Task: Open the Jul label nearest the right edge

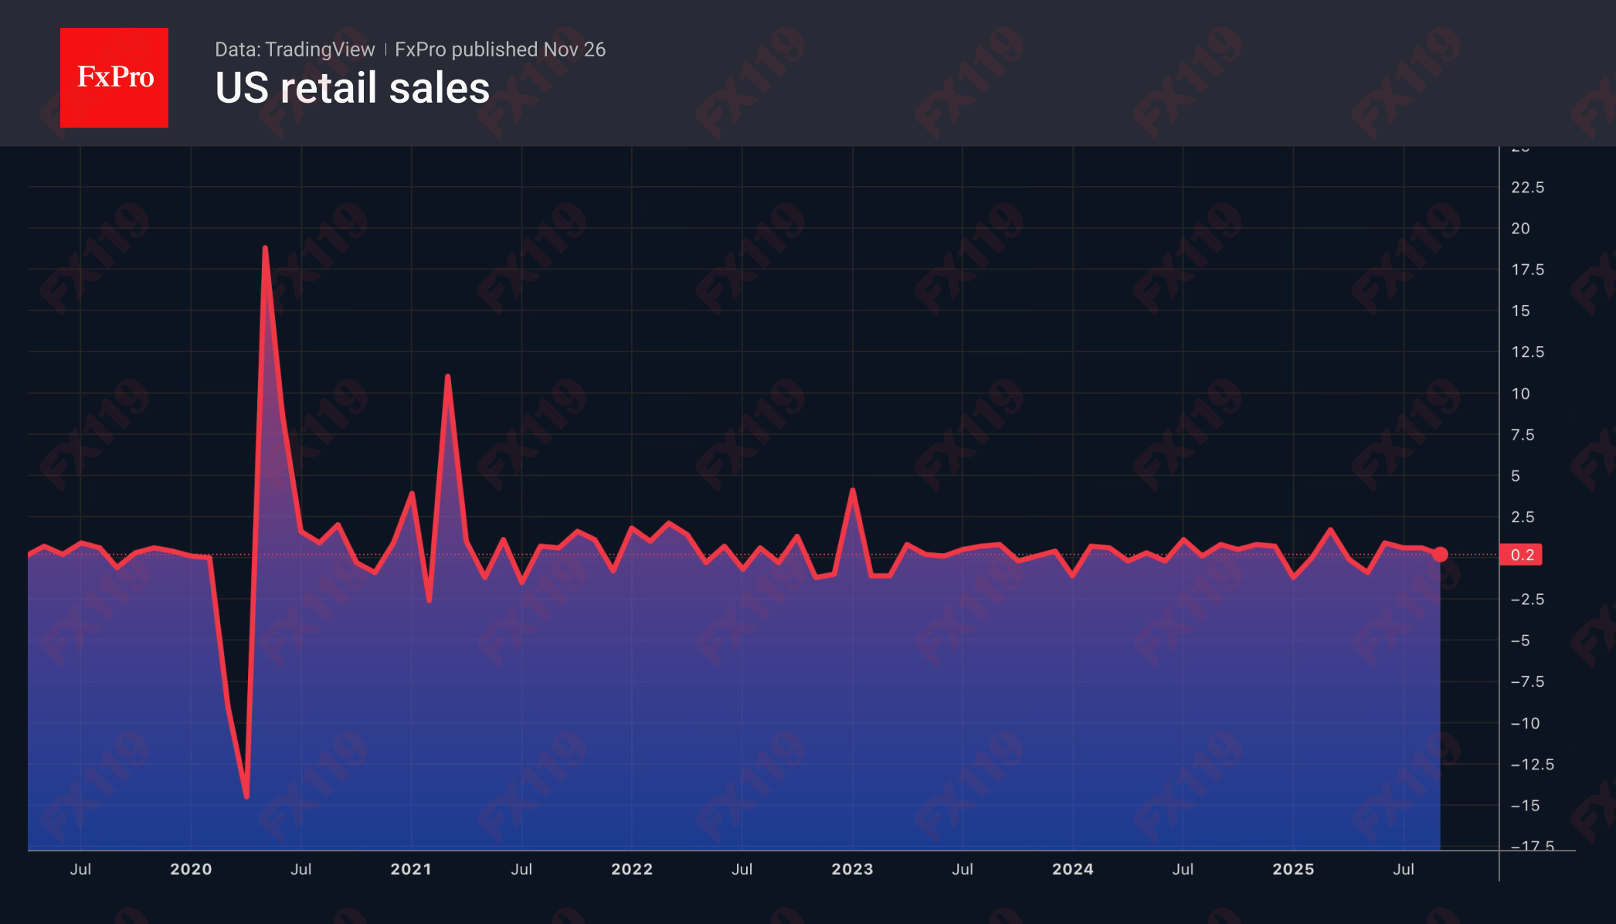Action: pyautogui.click(x=1405, y=869)
